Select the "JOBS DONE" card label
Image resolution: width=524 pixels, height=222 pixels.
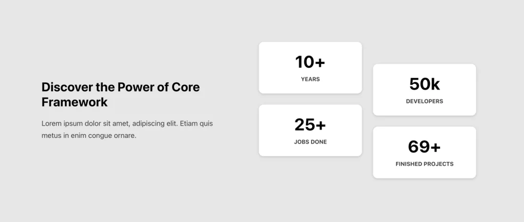point(310,142)
